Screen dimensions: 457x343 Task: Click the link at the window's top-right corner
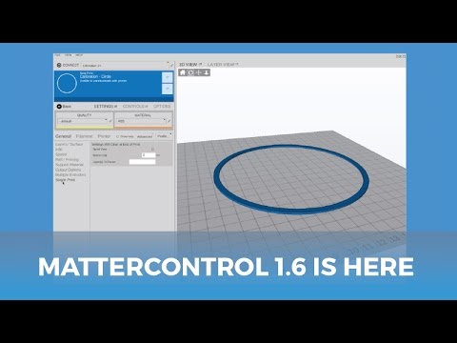(401, 56)
